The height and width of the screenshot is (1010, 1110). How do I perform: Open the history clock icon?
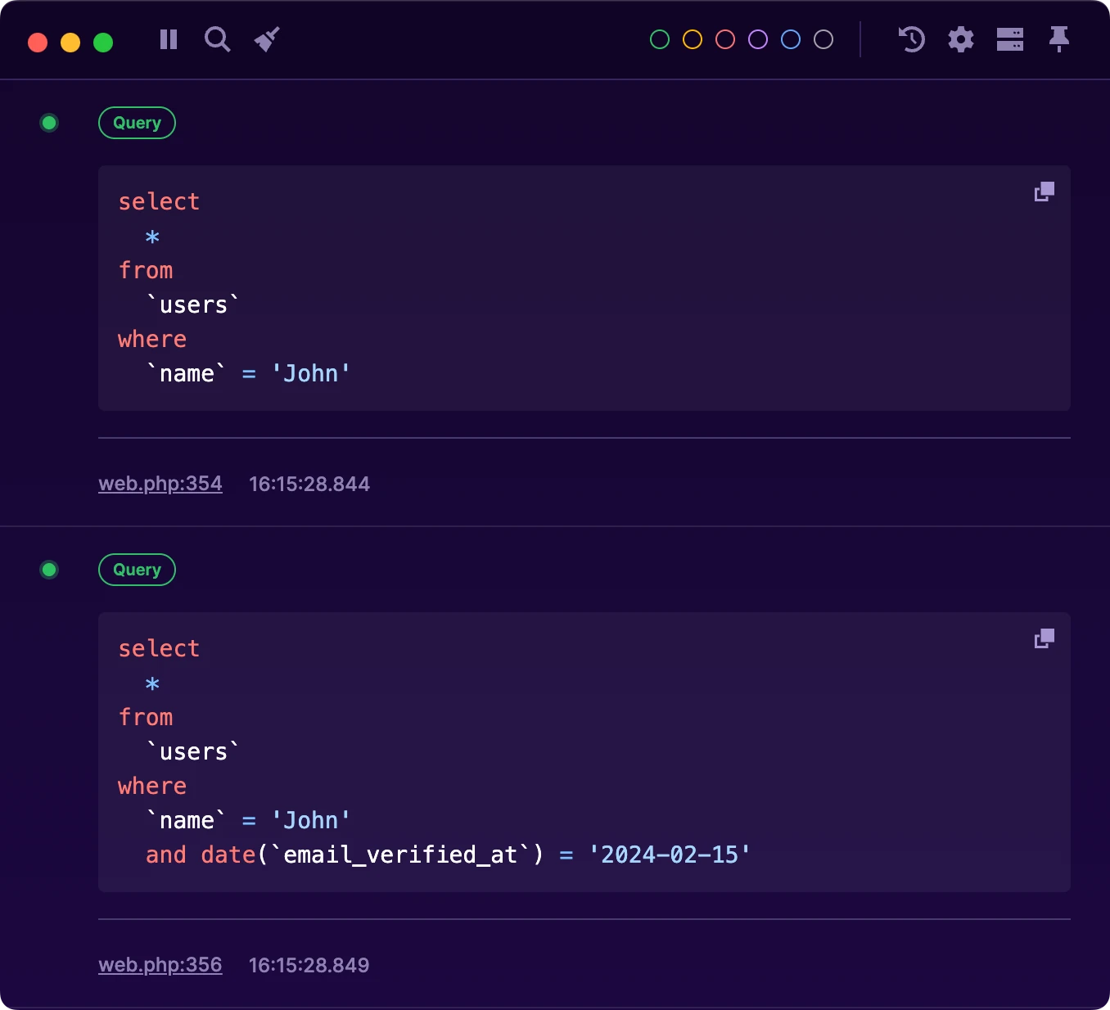(912, 39)
